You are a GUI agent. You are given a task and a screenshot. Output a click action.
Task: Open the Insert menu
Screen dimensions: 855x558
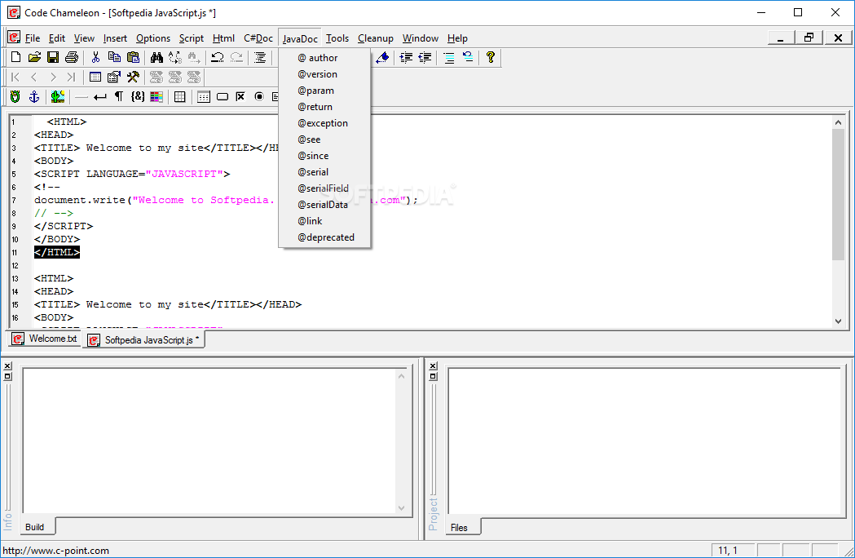click(x=115, y=38)
